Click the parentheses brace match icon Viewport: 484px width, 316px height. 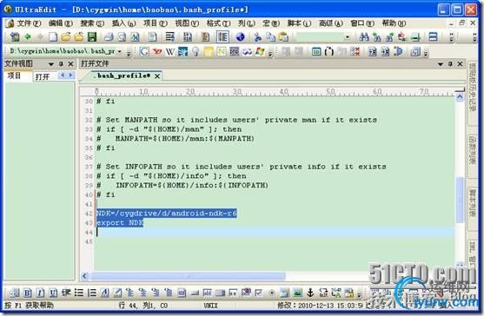329,51
